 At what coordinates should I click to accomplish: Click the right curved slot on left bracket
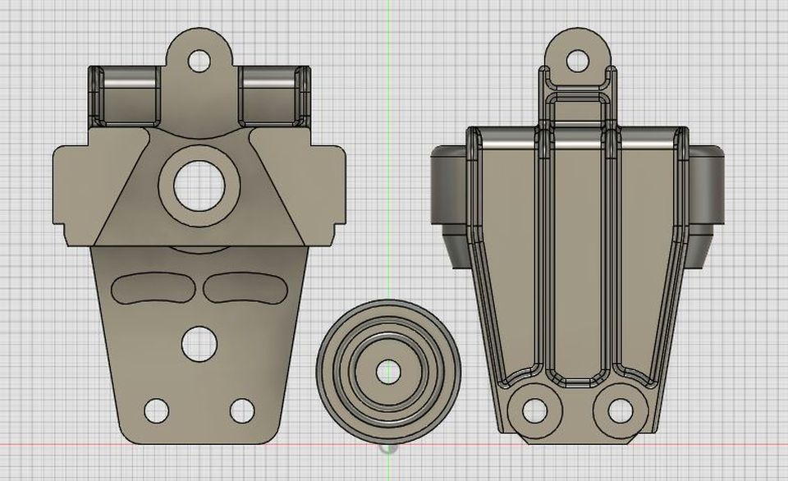pos(242,287)
